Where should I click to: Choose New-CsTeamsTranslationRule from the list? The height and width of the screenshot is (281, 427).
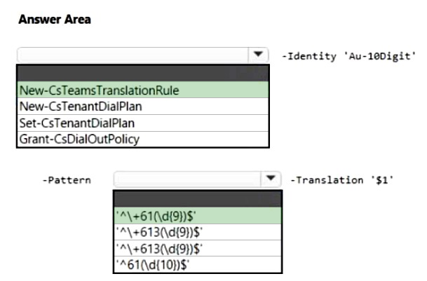[143, 90]
